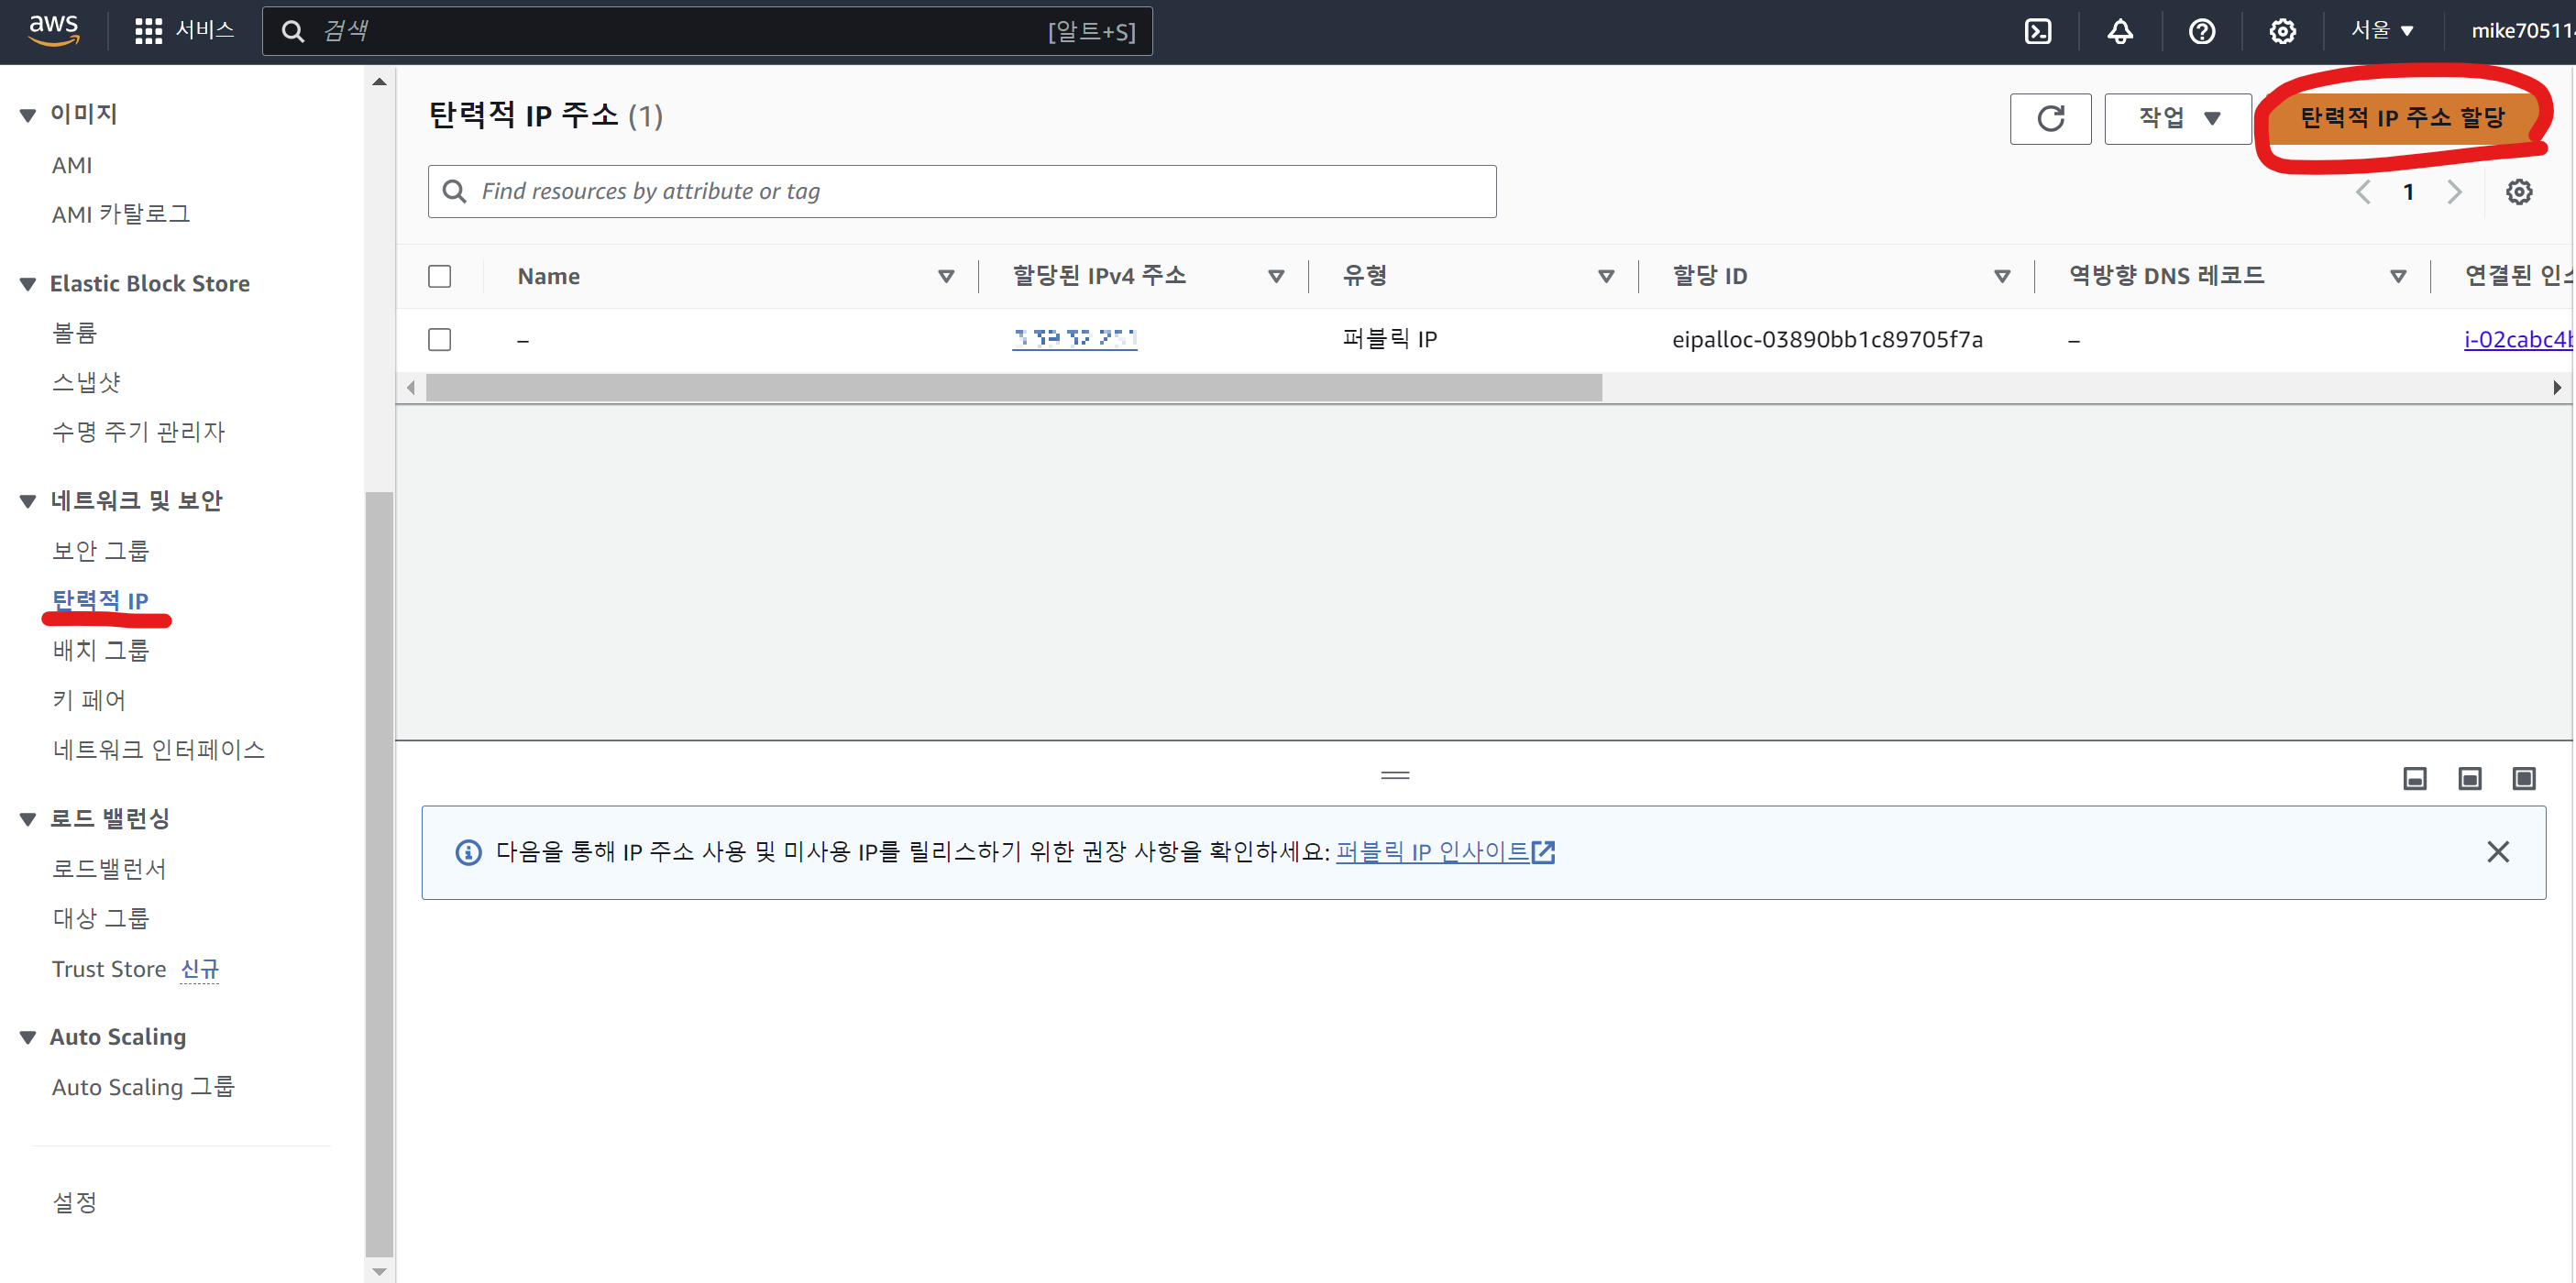Click the AWS logo home icon
This screenshot has height=1283, width=2576.
(53, 30)
